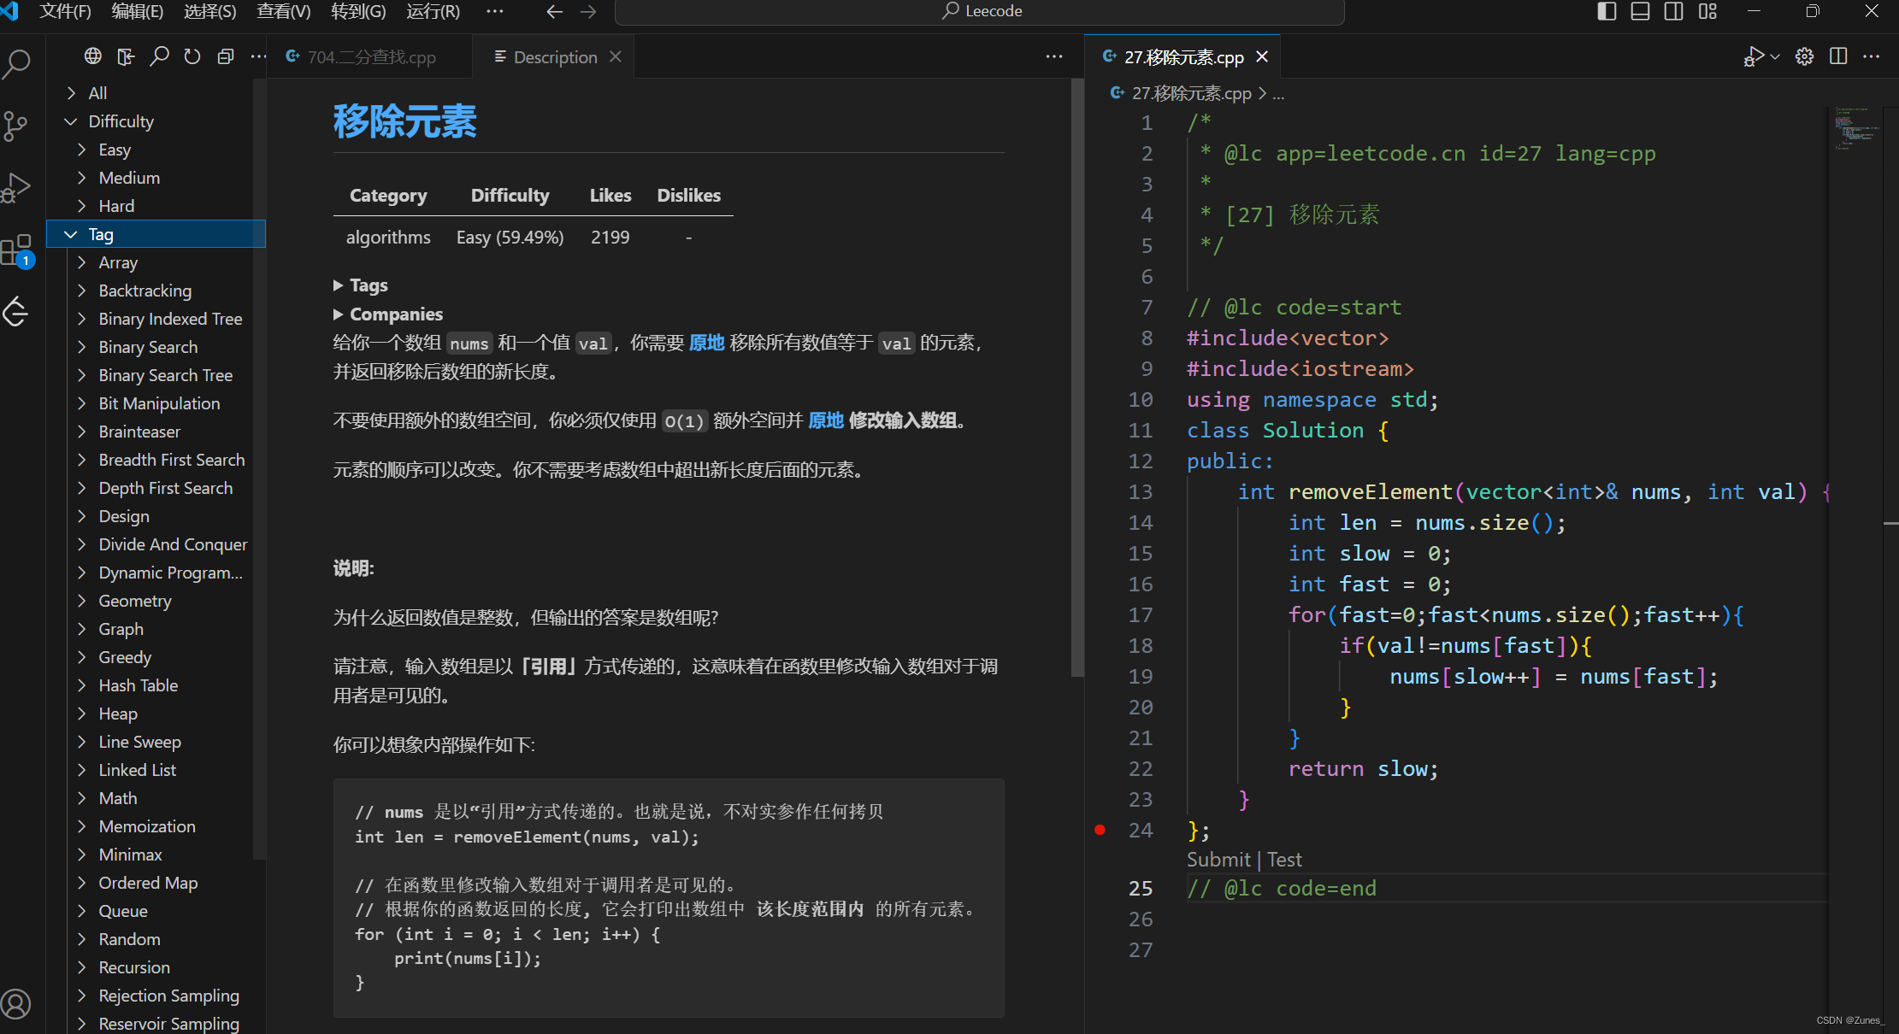Go back using the navigation arrow
Viewport: 1899px width, 1034px height.
pyautogui.click(x=554, y=11)
